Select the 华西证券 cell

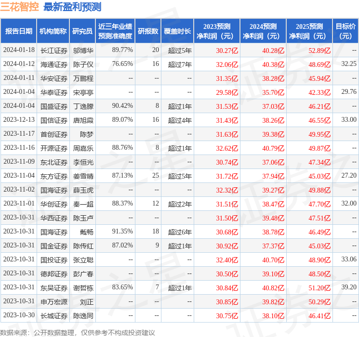click(x=54, y=218)
